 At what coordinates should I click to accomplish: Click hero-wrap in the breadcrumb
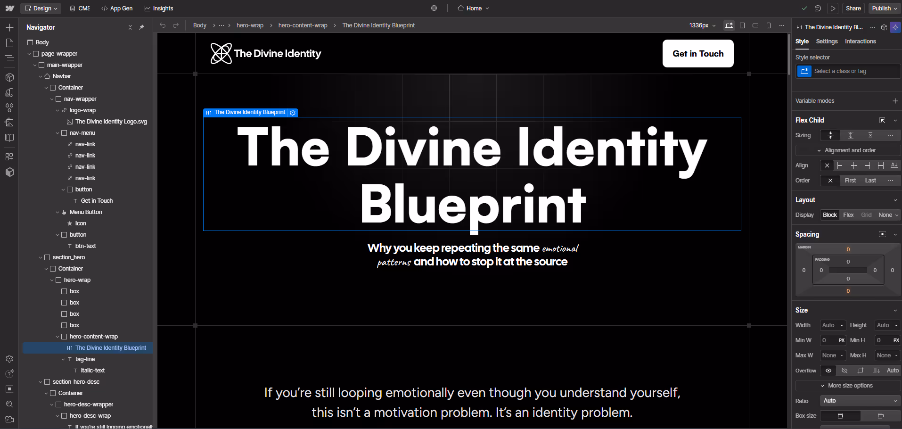coord(250,25)
